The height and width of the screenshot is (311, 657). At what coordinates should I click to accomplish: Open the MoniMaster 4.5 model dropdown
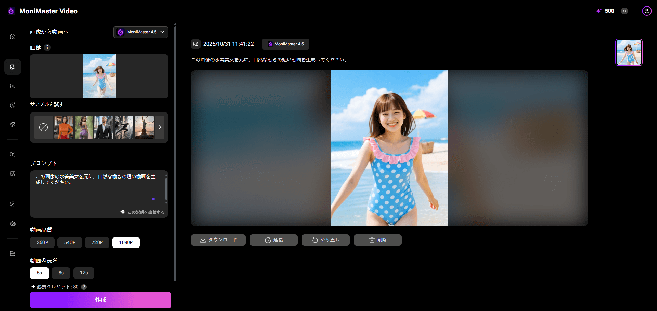(141, 32)
